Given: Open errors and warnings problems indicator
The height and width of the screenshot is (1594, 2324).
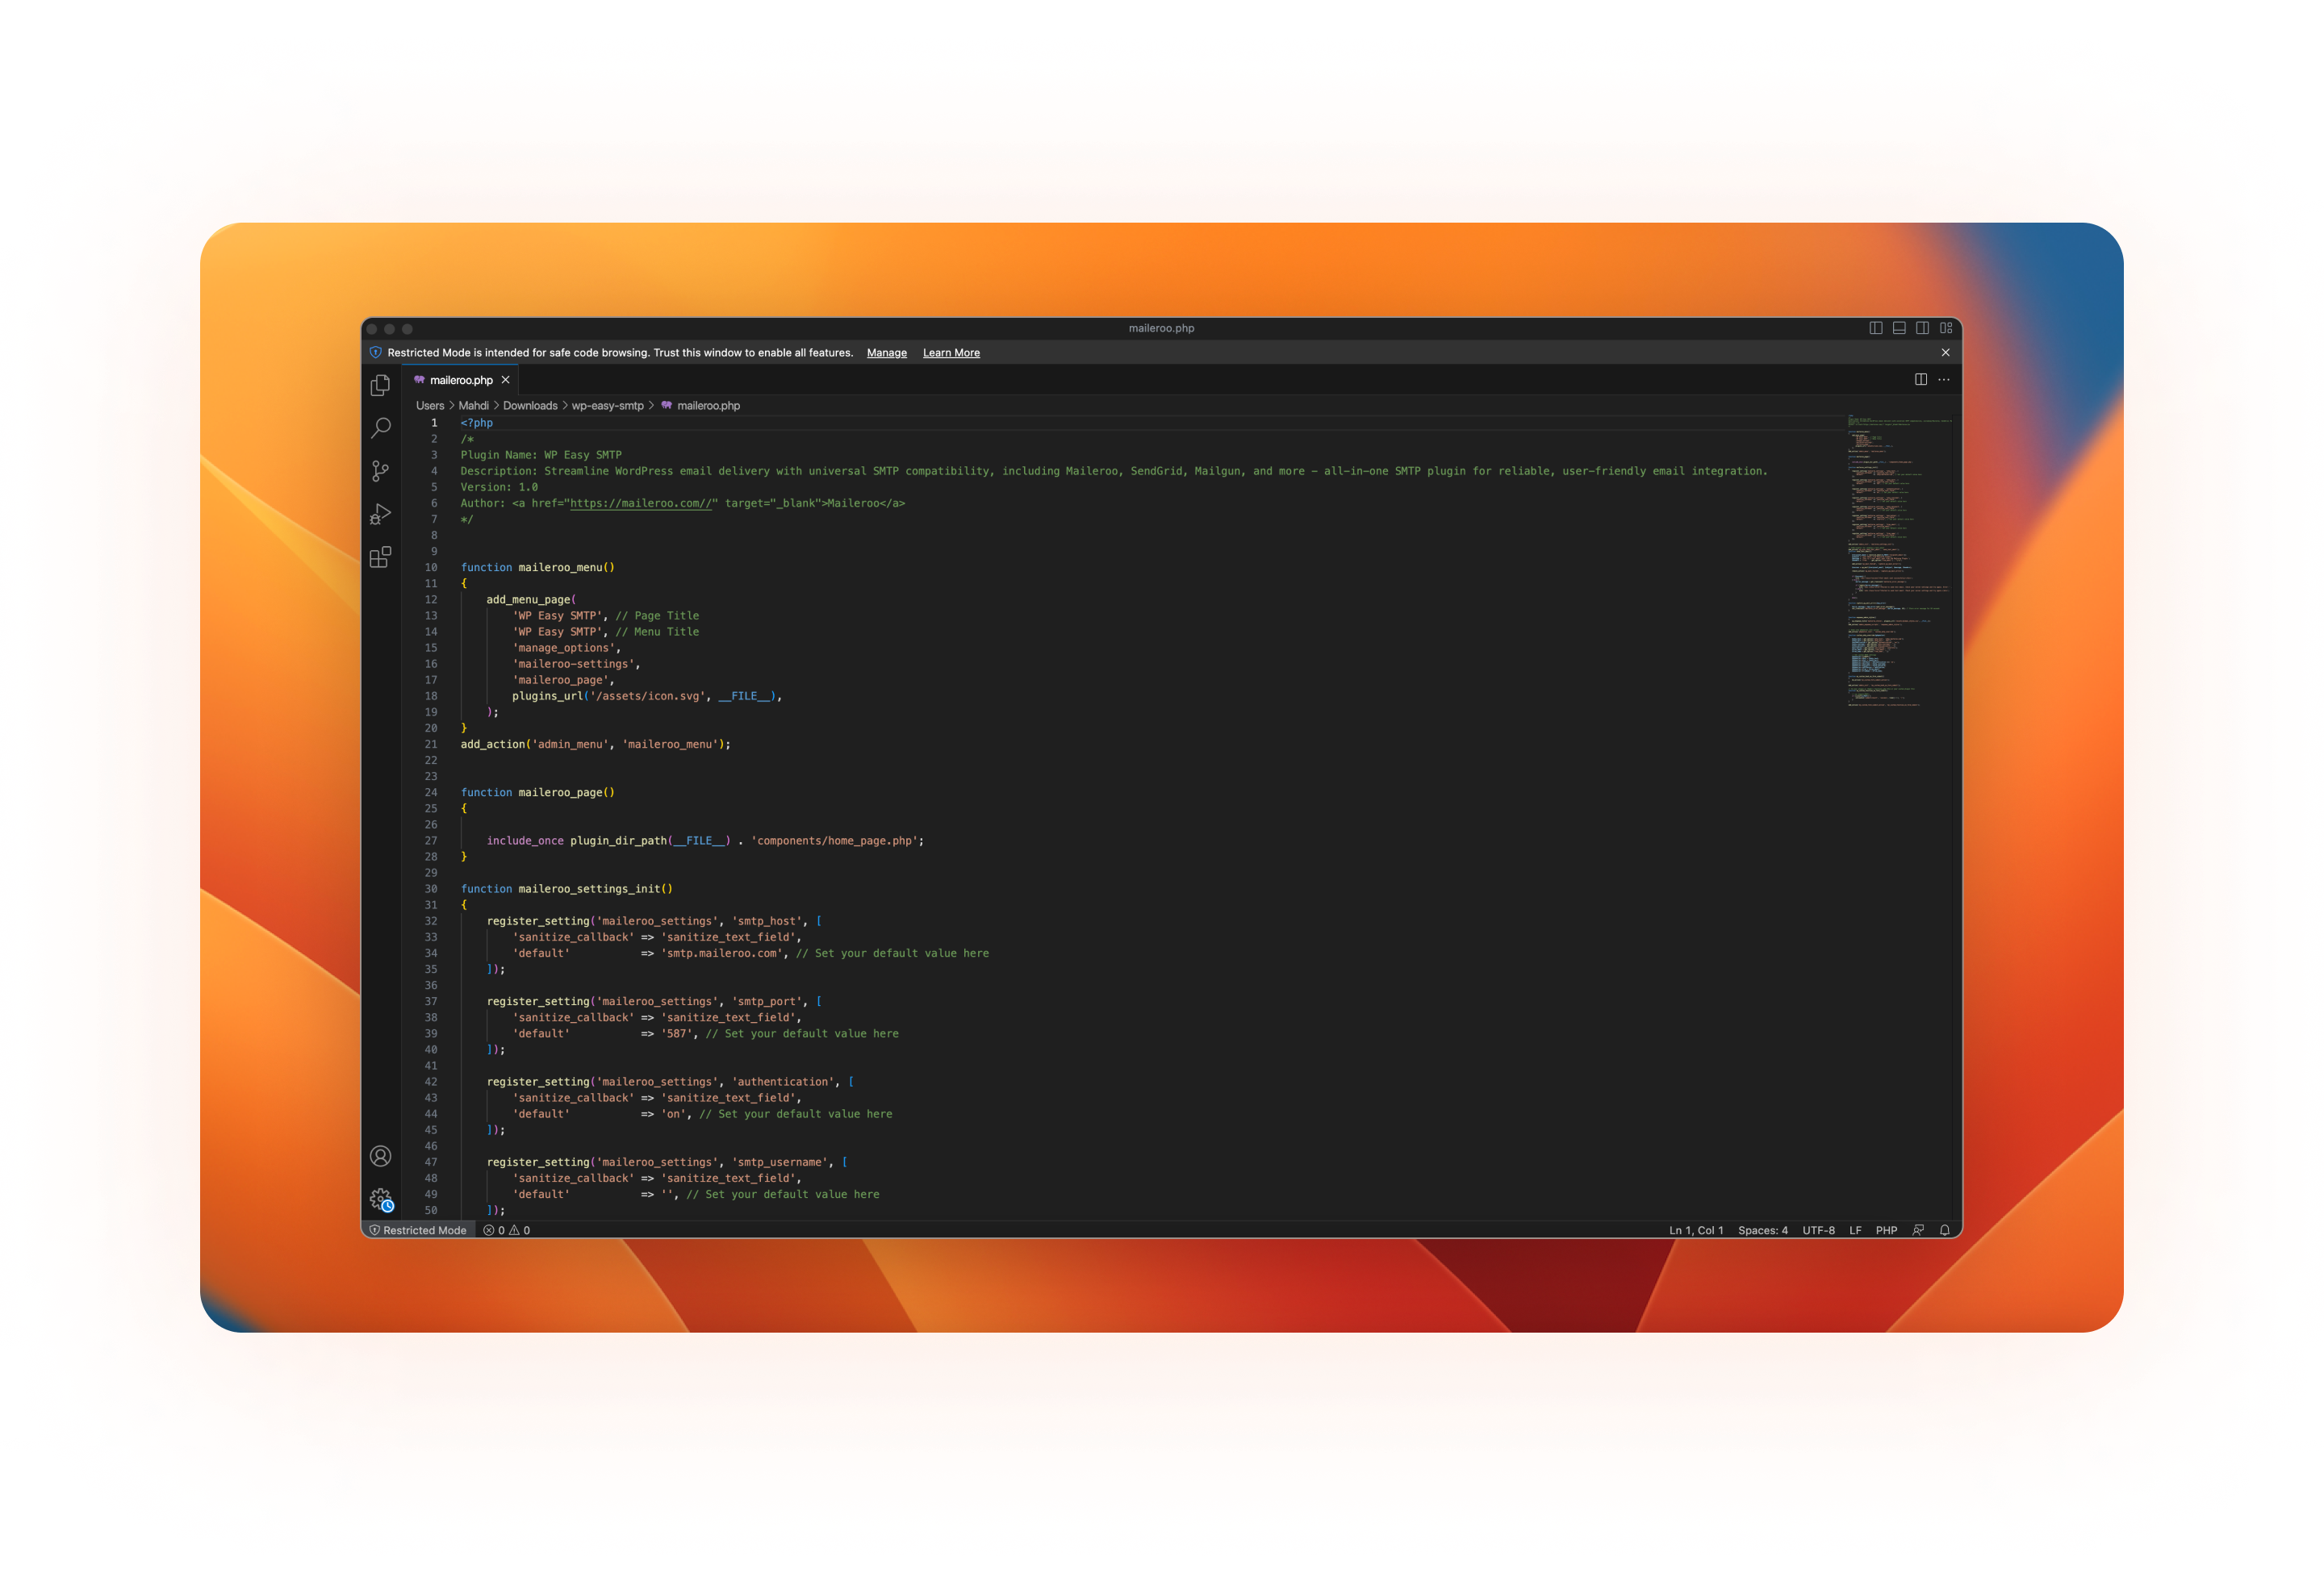Looking at the screenshot, I should point(507,1230).
